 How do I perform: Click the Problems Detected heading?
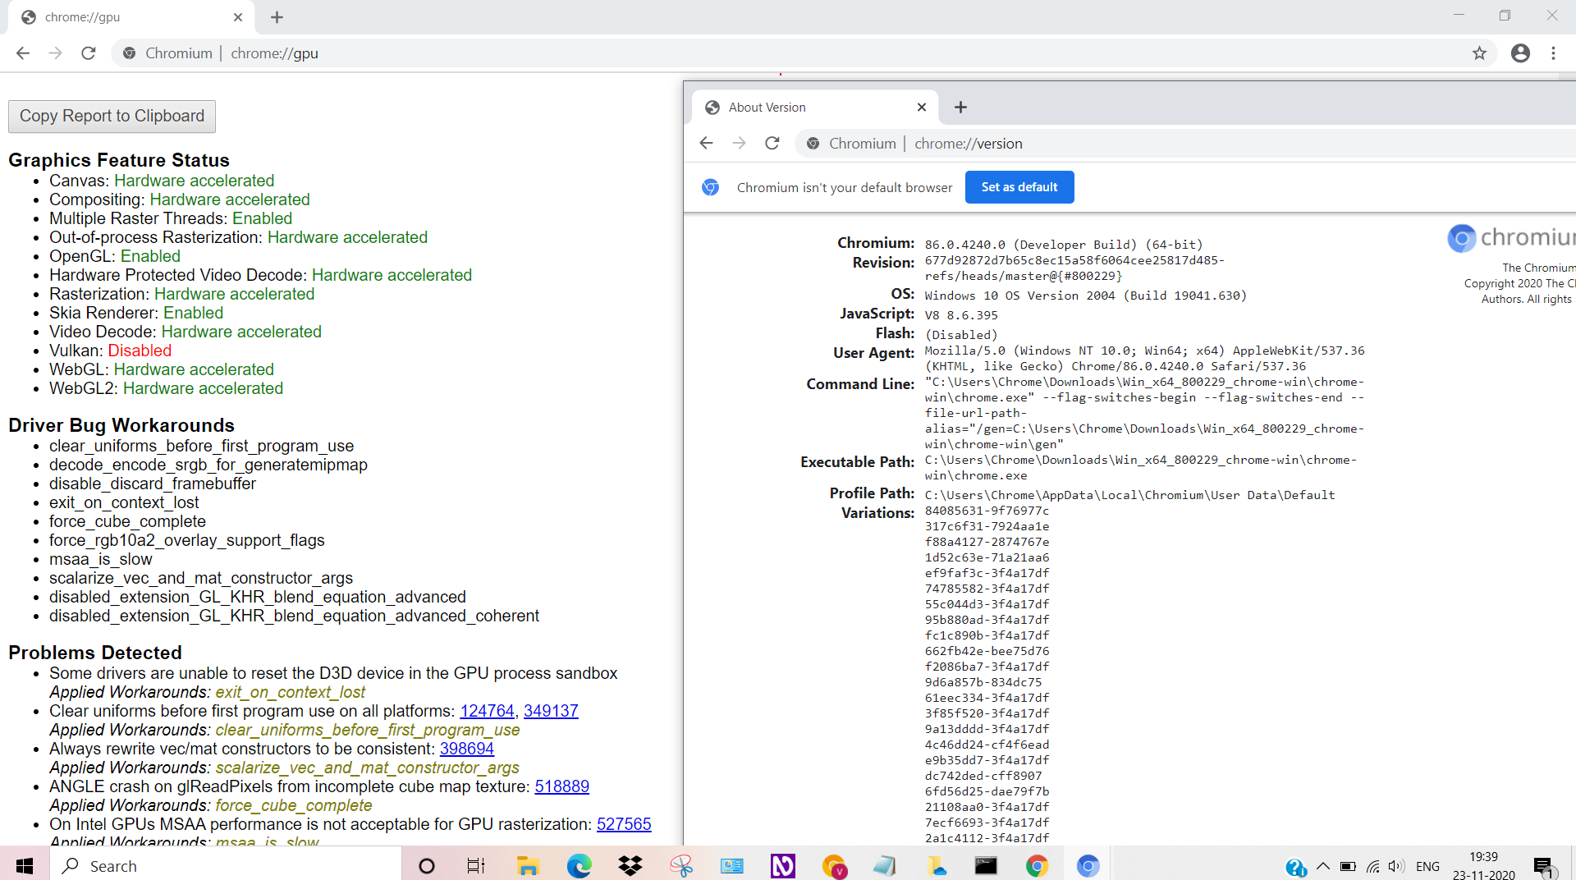tap(95, 653)
